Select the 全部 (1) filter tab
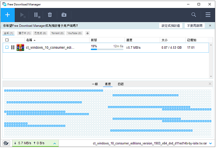The height and width of the screenshot is (149, 218). 8,33
